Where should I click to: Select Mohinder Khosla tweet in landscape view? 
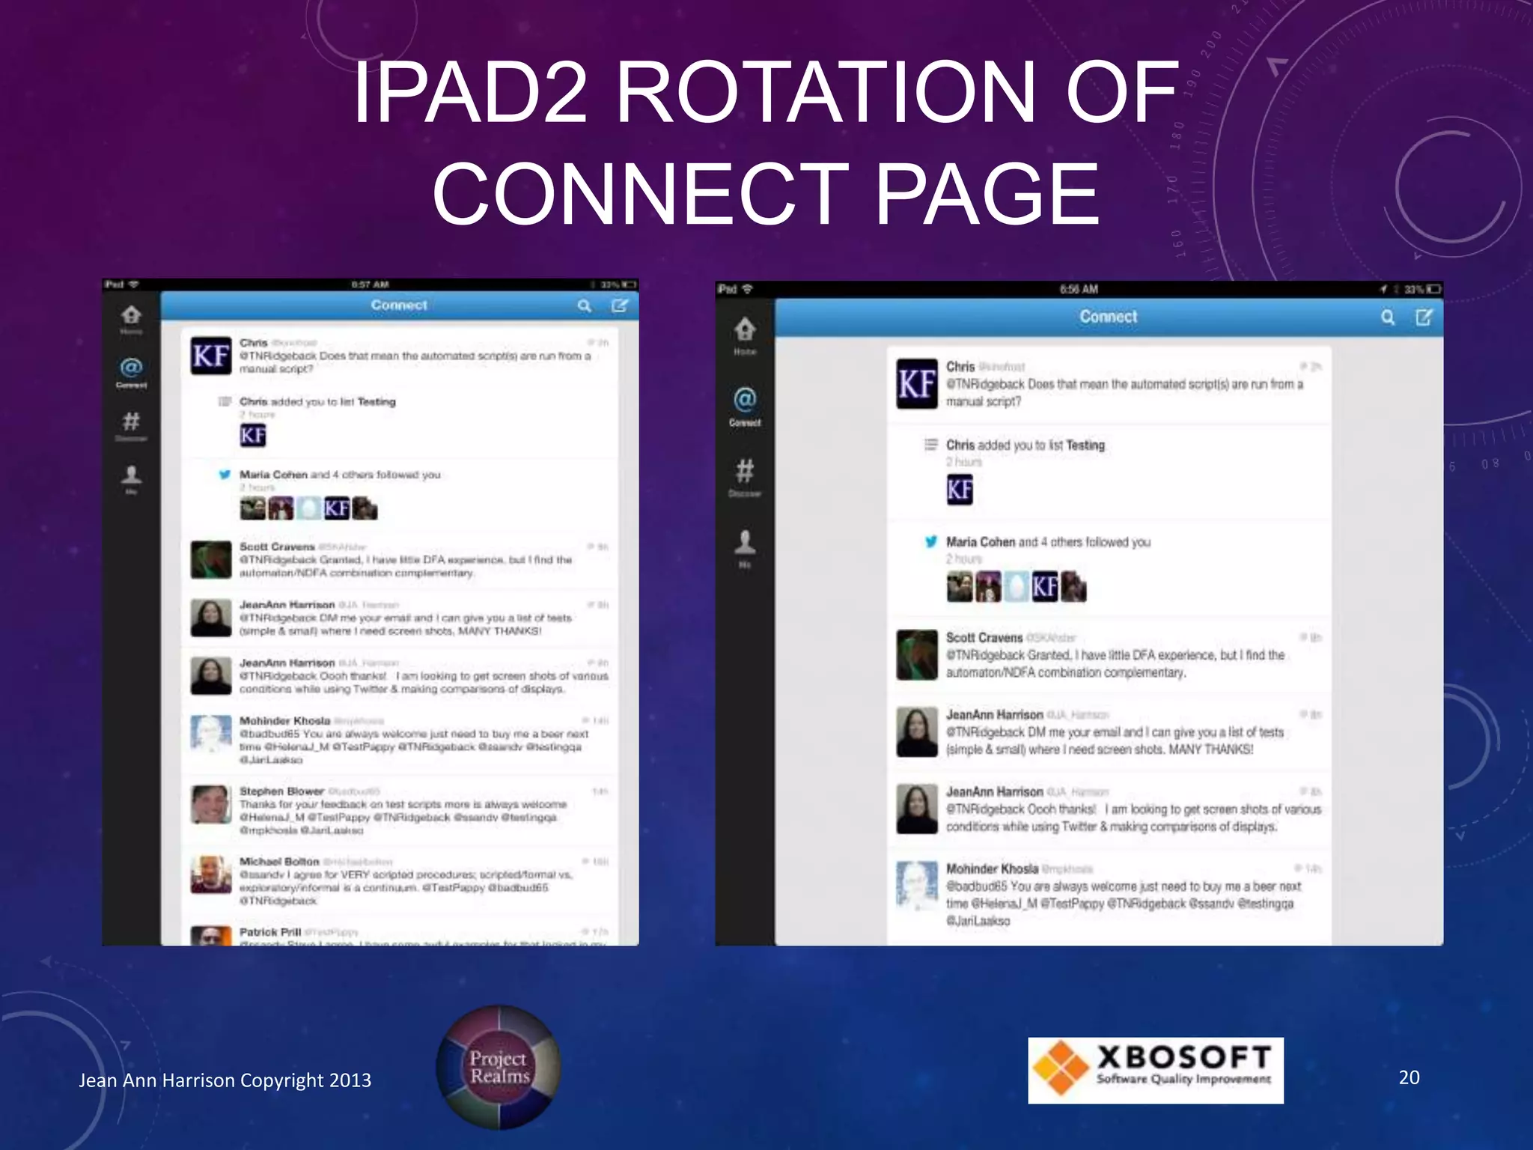[x=1109, y=894]
